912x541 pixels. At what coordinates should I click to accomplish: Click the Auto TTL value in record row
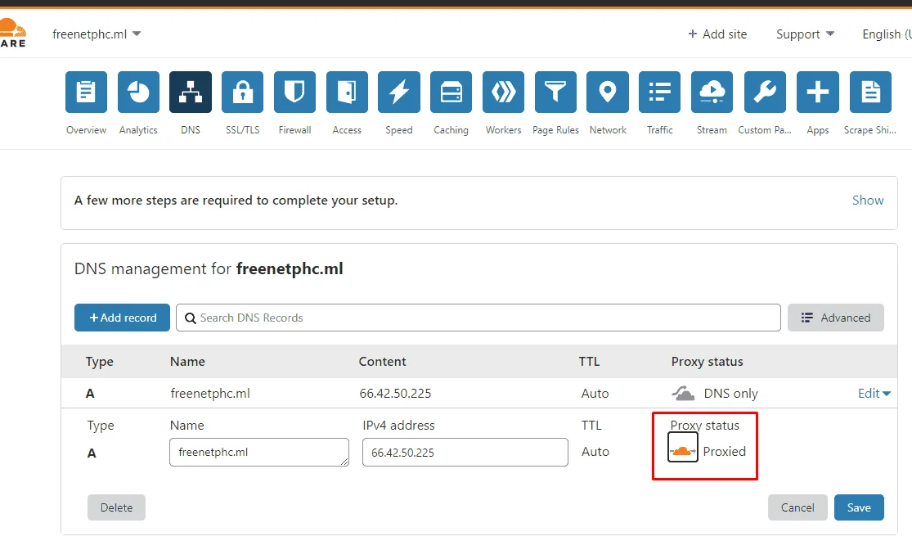pos(595,393)
